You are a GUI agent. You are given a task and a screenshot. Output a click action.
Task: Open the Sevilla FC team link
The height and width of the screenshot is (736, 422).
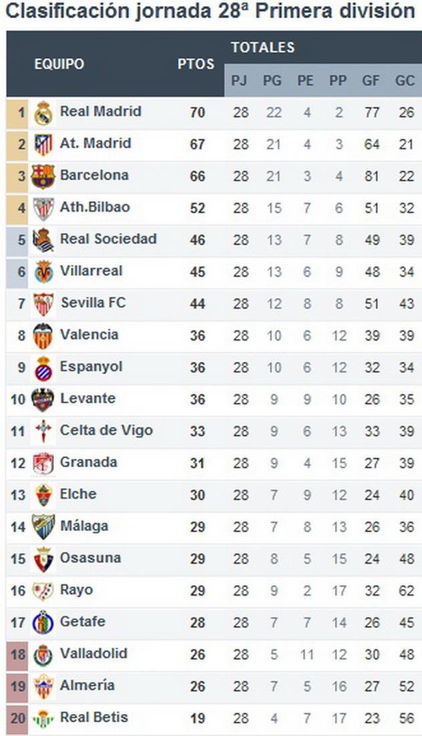point(93,303)
